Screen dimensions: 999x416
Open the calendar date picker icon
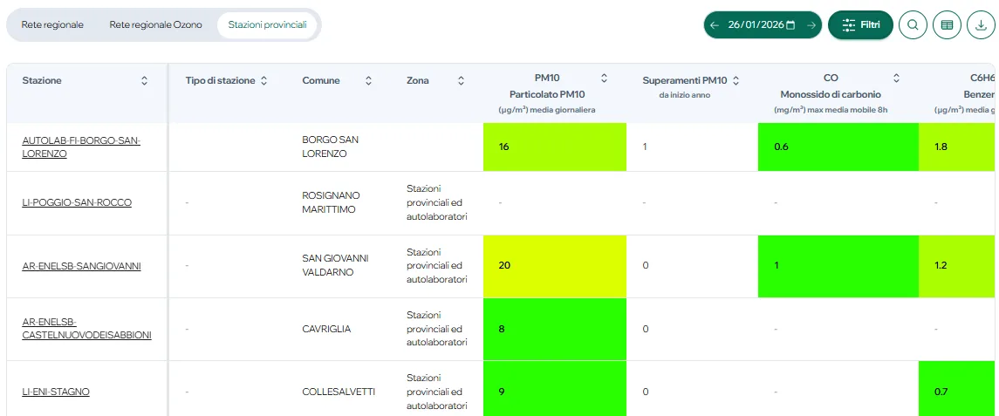click(x=790, y=25)
